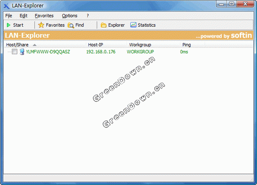The width and height of the screenshot is (257, 185).
Task: Open the Edit menu
Action: 24,16
